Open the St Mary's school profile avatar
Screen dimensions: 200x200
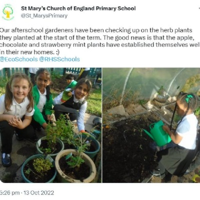(x=8, y=12)
